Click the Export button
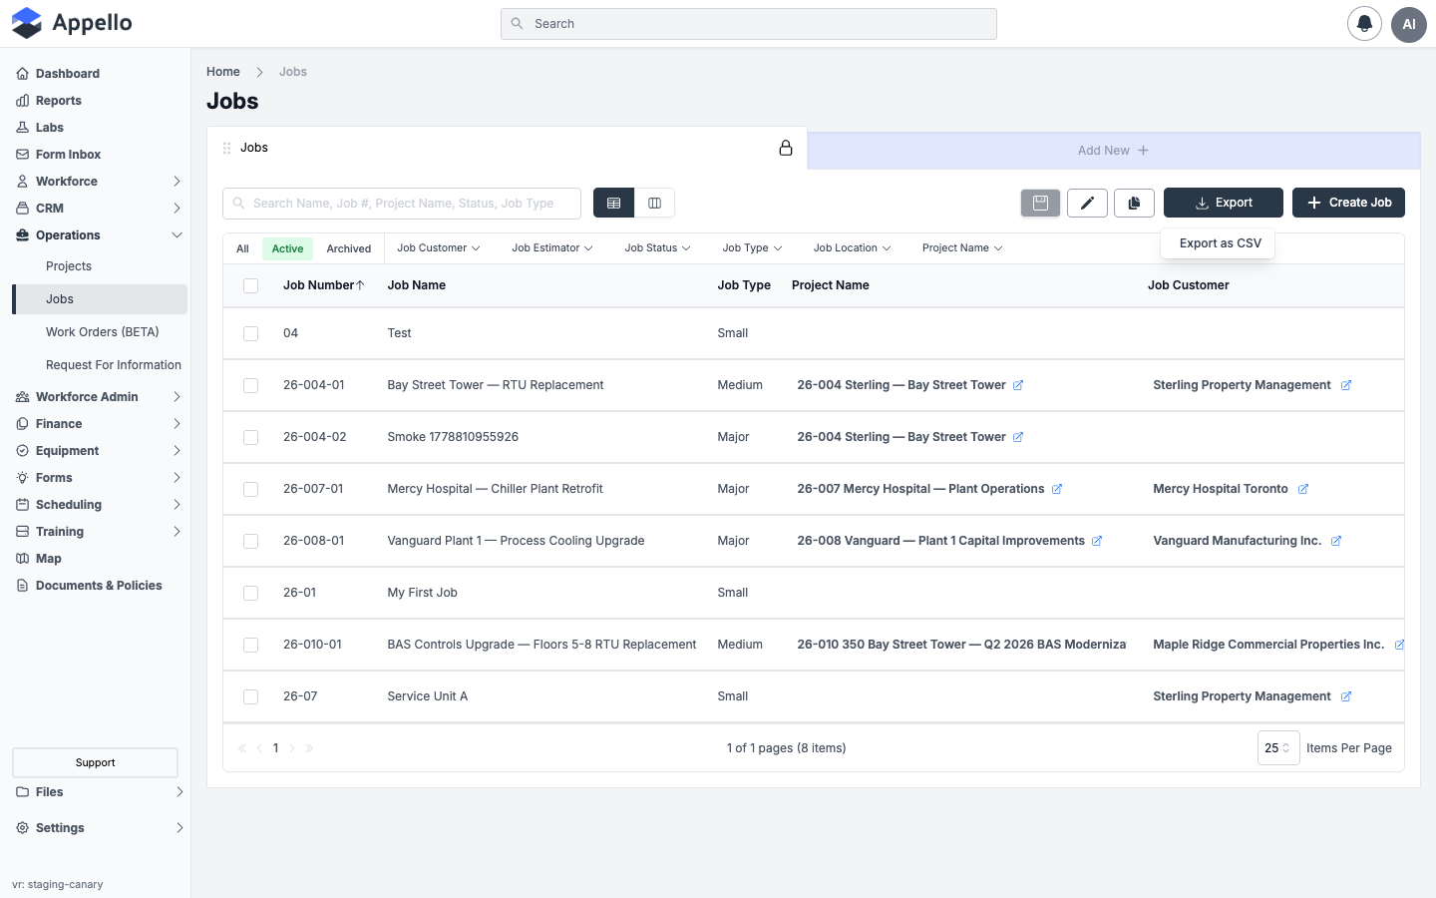The width and height of the screenshot is (1436, 898). click(x=1224, y=203)
